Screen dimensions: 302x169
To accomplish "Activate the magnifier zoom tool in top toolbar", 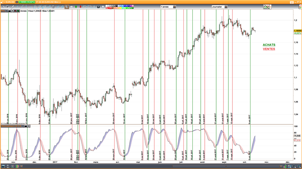I will click(x=8, y=7).
